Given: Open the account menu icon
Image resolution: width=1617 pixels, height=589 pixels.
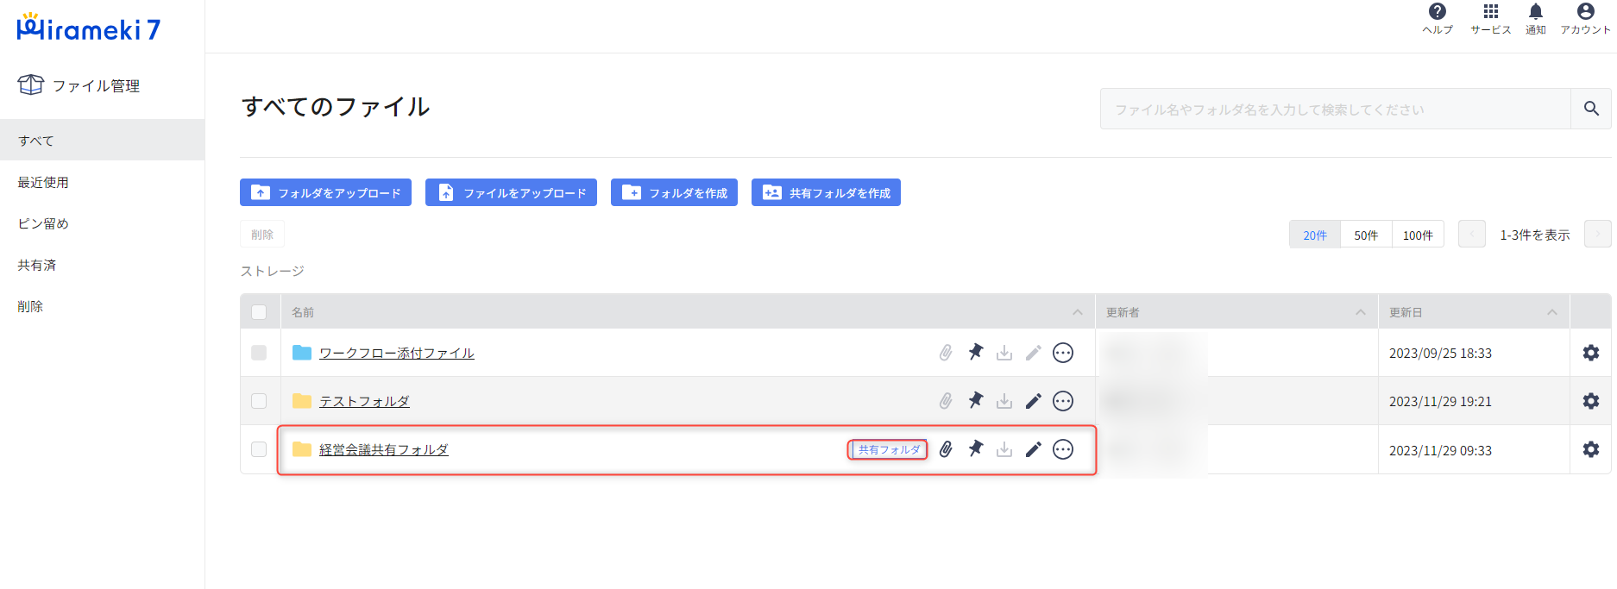Looking at the screenshot, I should (1585, 12).
